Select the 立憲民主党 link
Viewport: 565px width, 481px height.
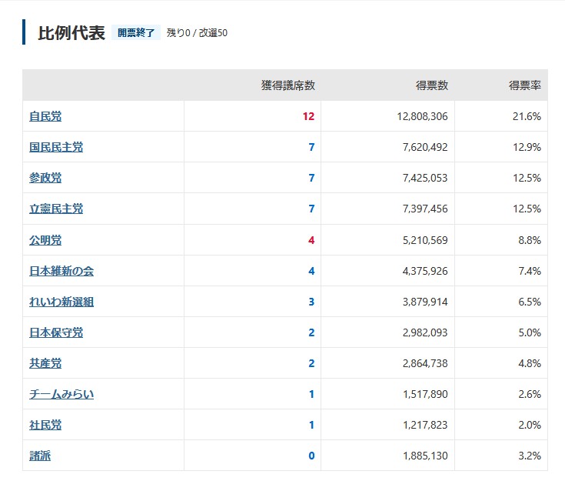pos(56,209)
